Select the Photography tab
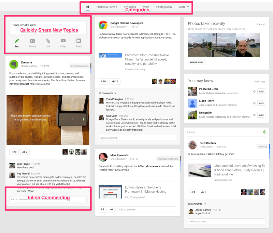Image resolution: width=273 pixels, height=233 pixels. point(164,7)
